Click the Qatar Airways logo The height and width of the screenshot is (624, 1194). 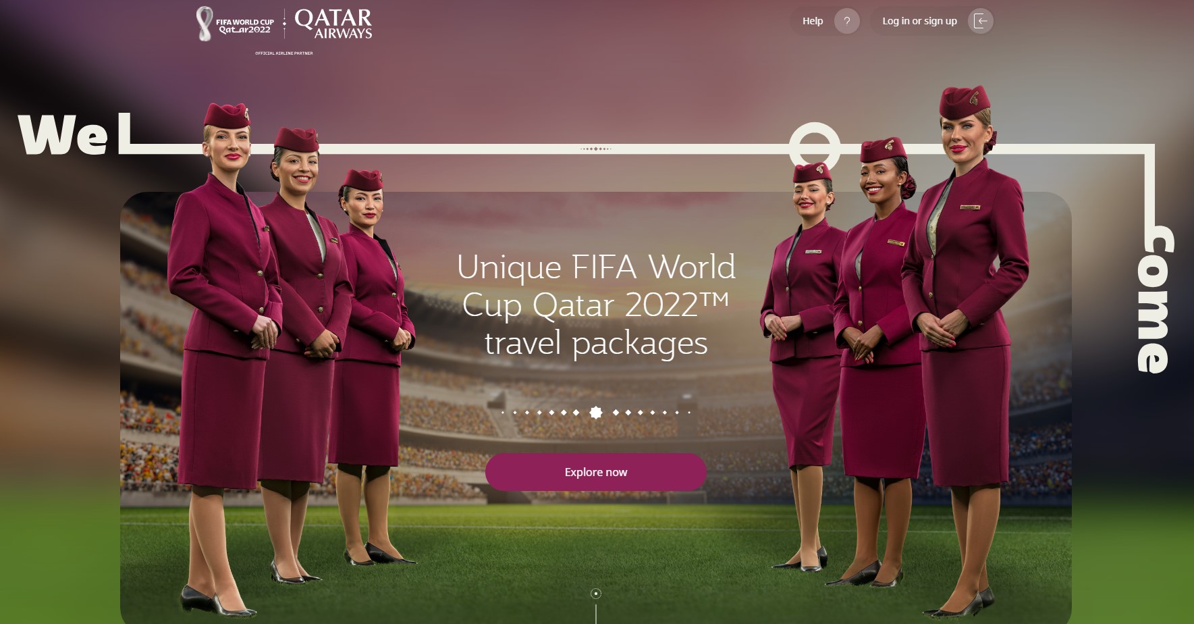333,24
